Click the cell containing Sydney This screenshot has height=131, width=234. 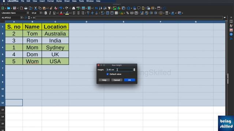55,48
